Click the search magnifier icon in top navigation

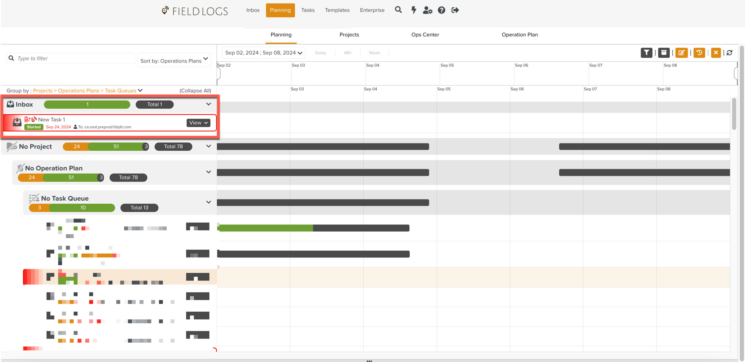398,10
